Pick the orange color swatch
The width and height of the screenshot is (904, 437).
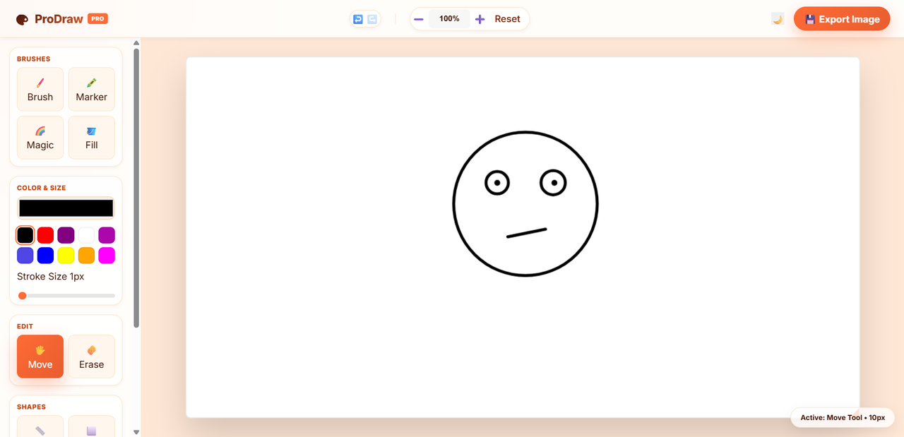86,255
